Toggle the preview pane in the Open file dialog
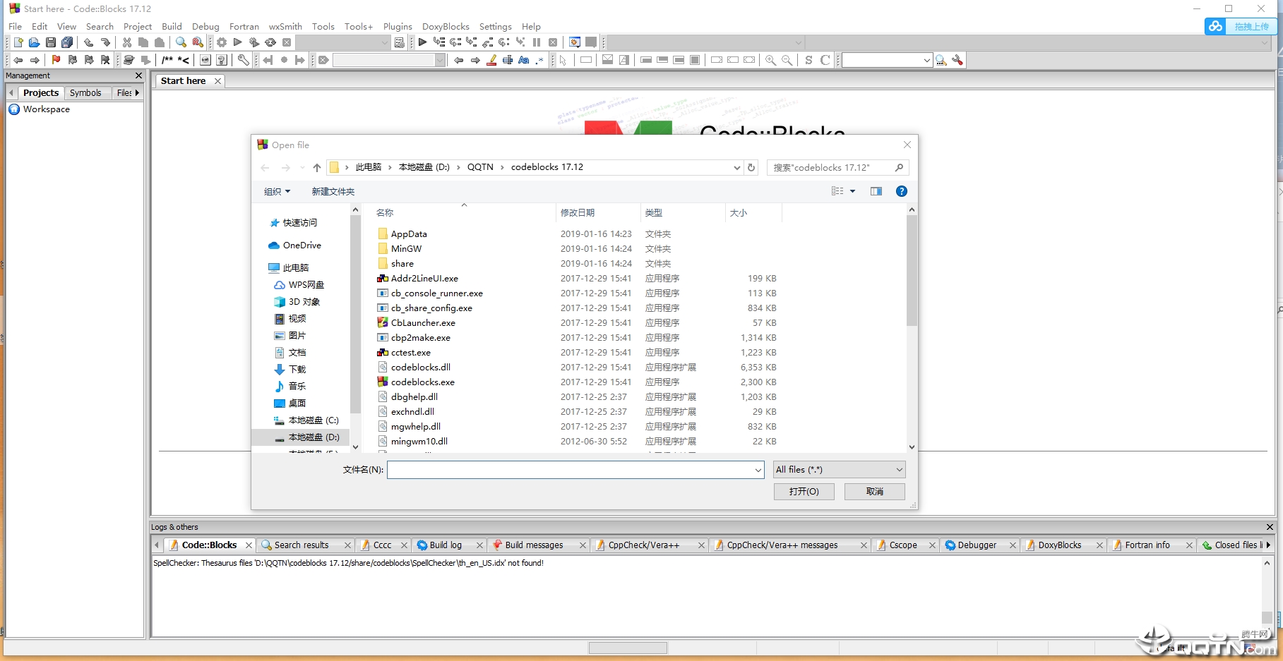1283x661 pixels. pyautogui.click(x=876, y=191)
